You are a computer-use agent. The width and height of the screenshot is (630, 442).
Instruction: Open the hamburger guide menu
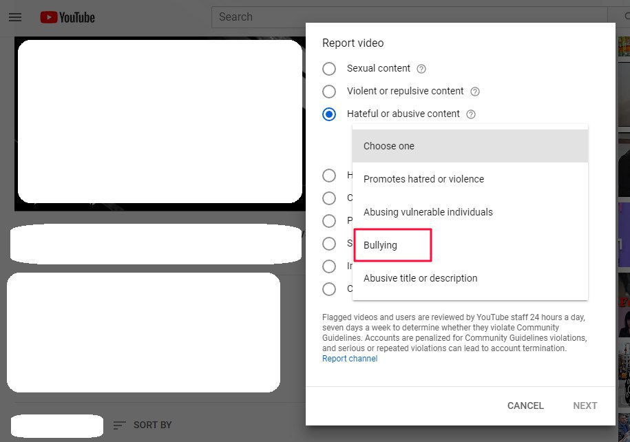[15, 17]
